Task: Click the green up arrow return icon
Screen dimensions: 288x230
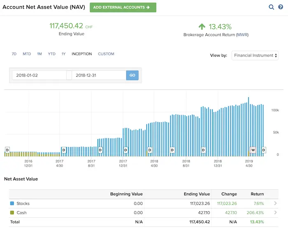Action: (x=202, y=27)
